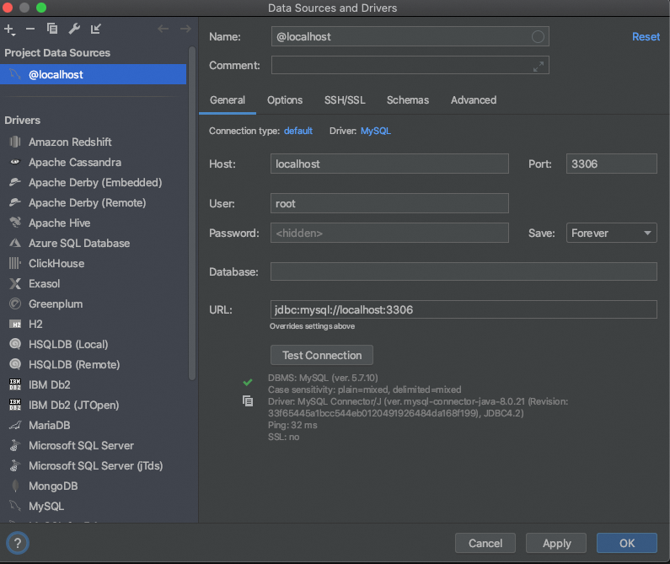Select the IBM Db2 (JTOpen) driver

[94, 405]
